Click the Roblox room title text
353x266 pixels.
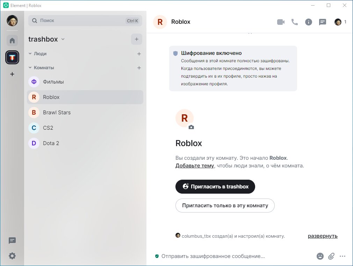[189, 143]
